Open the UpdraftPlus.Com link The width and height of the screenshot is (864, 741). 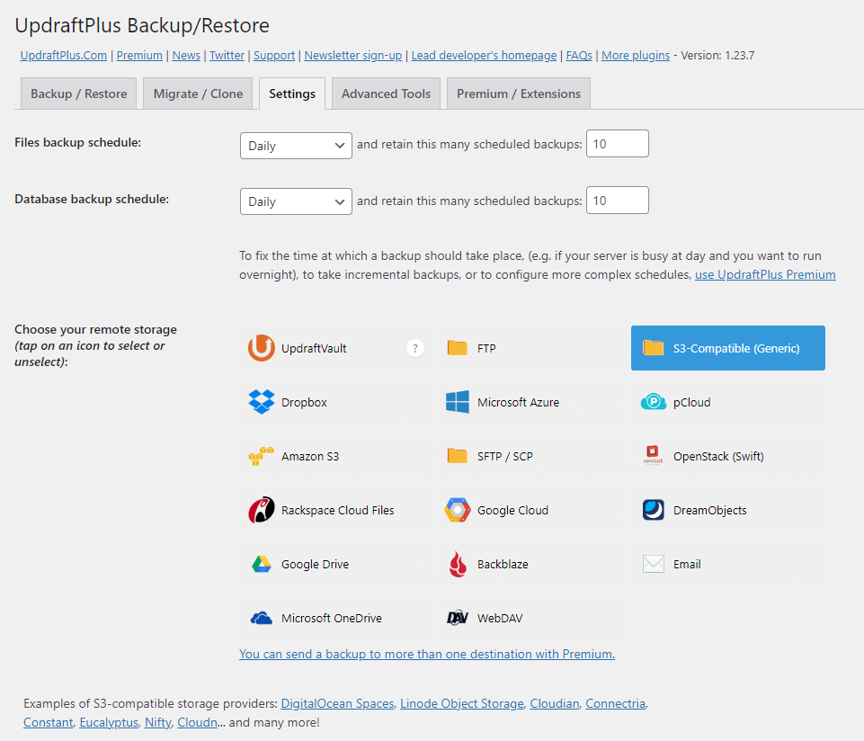(x=63, y=55)
